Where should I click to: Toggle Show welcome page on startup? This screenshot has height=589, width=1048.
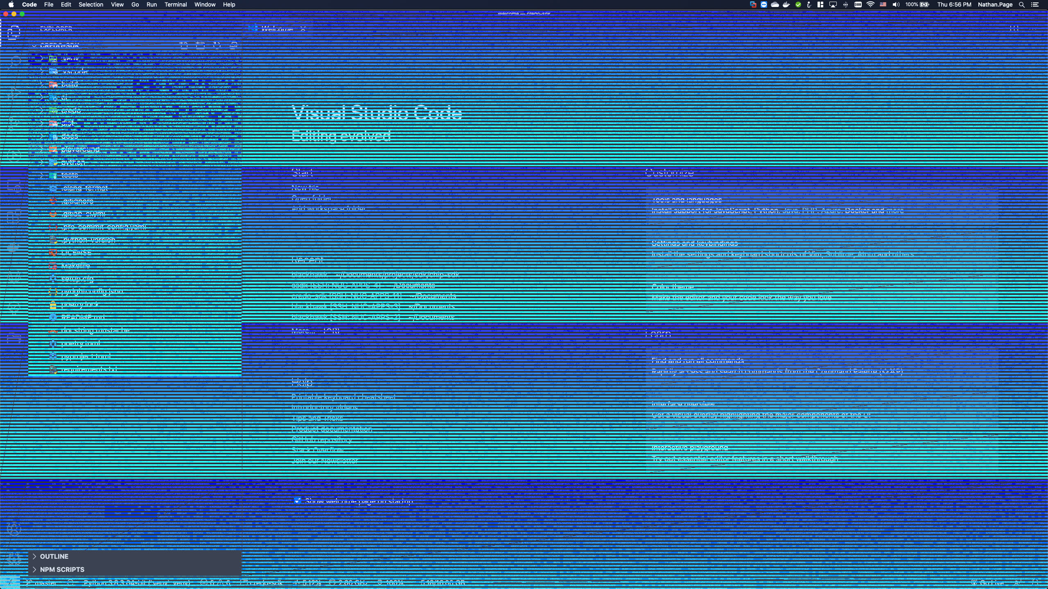297,501
